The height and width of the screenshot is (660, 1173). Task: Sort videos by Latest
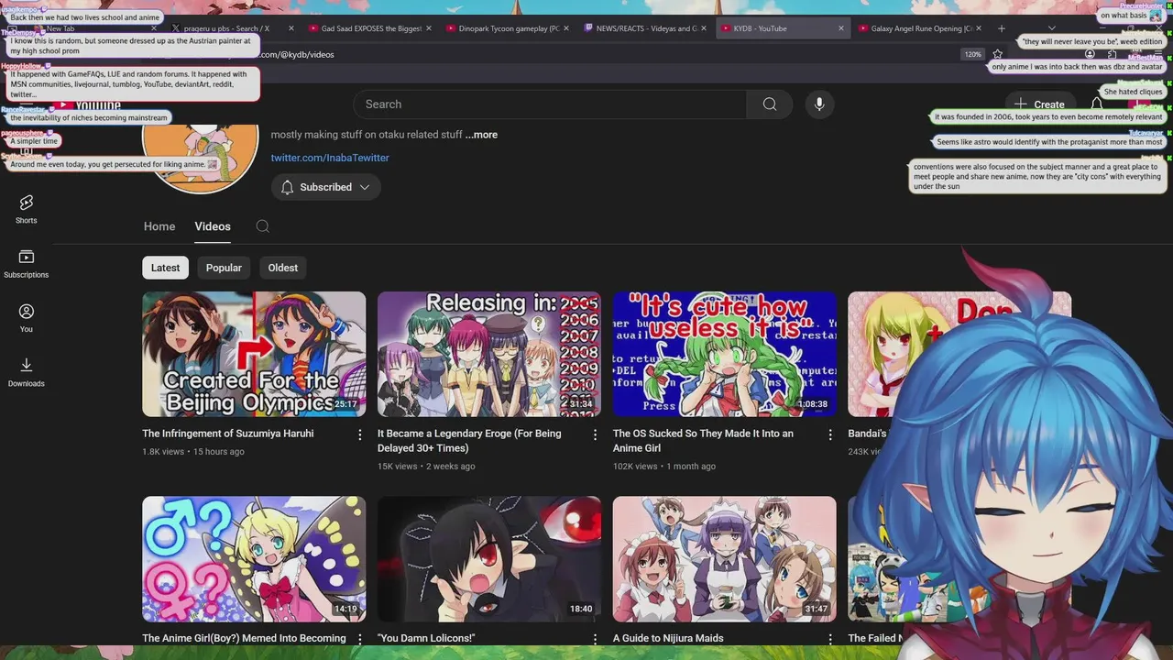165,268
